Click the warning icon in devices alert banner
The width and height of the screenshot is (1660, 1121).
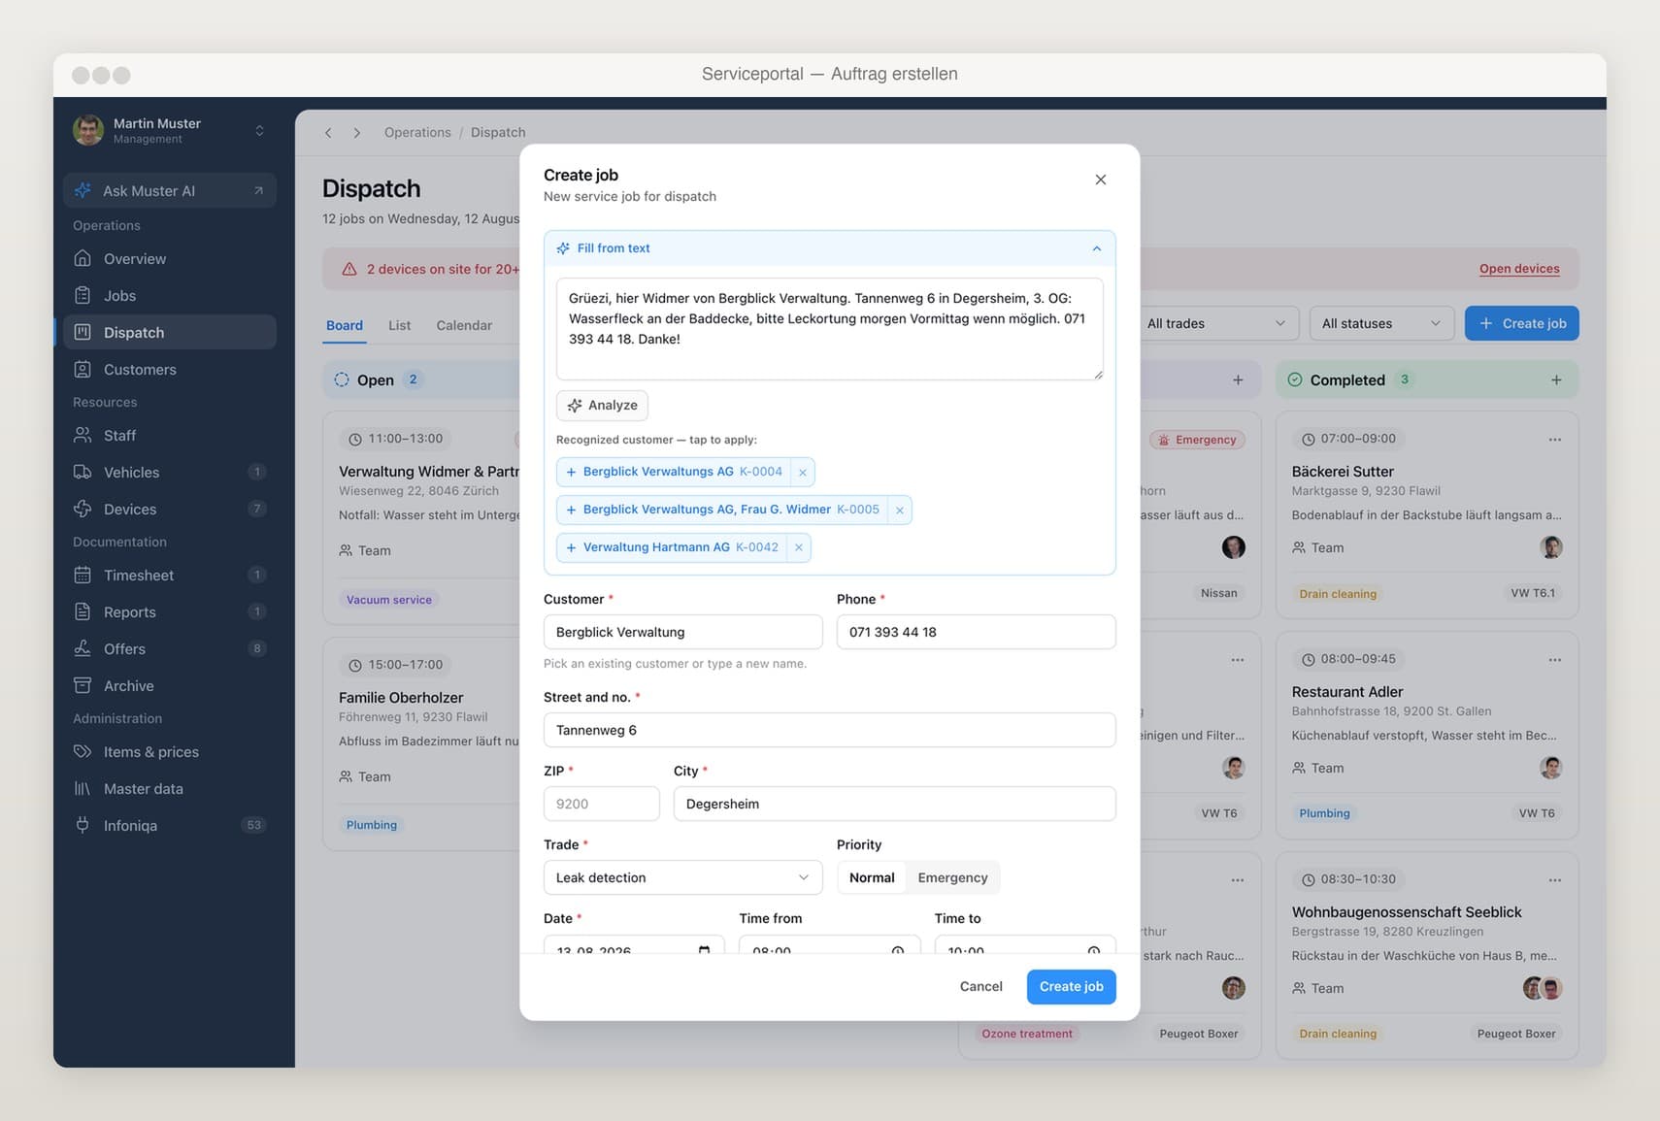[x=349, y=269]
